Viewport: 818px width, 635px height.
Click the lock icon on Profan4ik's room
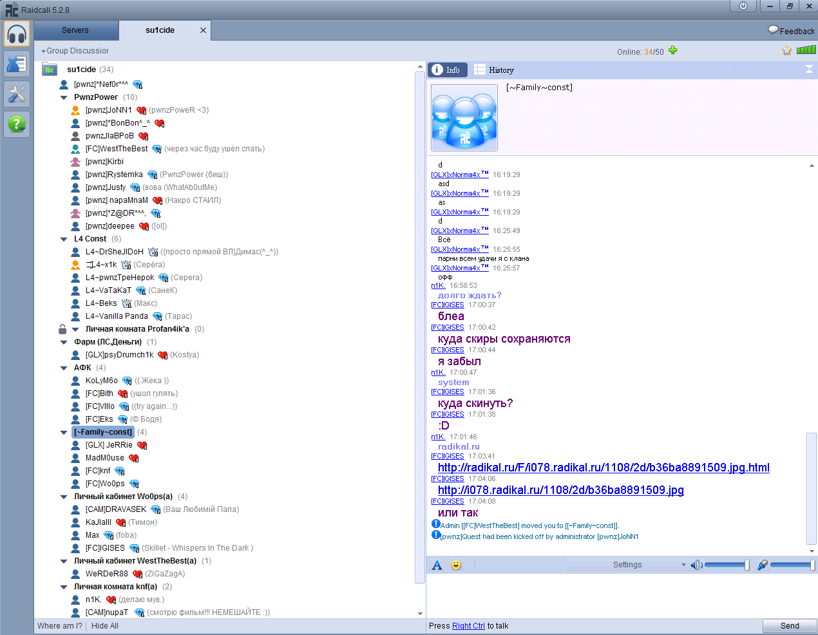click(x=62, y=329)
